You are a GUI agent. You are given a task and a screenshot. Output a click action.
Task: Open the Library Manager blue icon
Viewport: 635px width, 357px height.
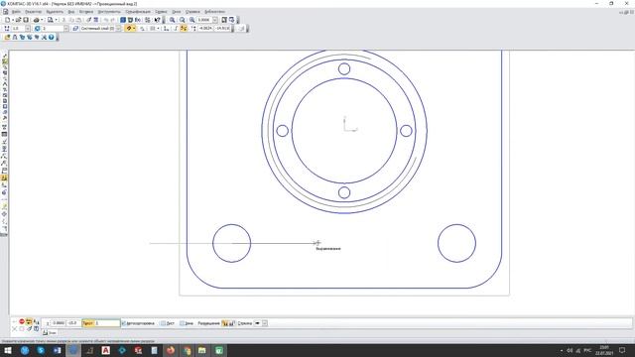[123, 20]
